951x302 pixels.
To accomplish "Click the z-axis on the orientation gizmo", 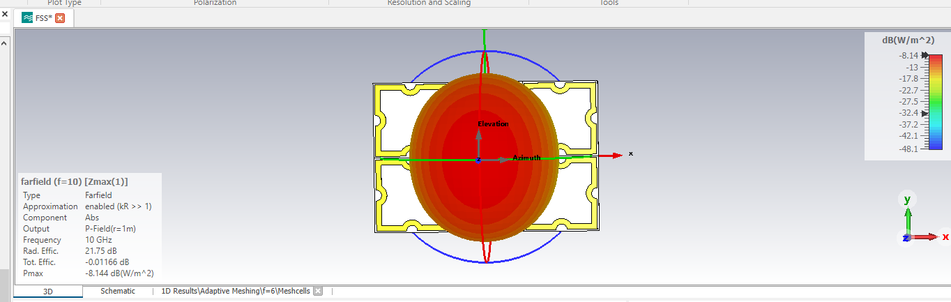I will point(906,238).
